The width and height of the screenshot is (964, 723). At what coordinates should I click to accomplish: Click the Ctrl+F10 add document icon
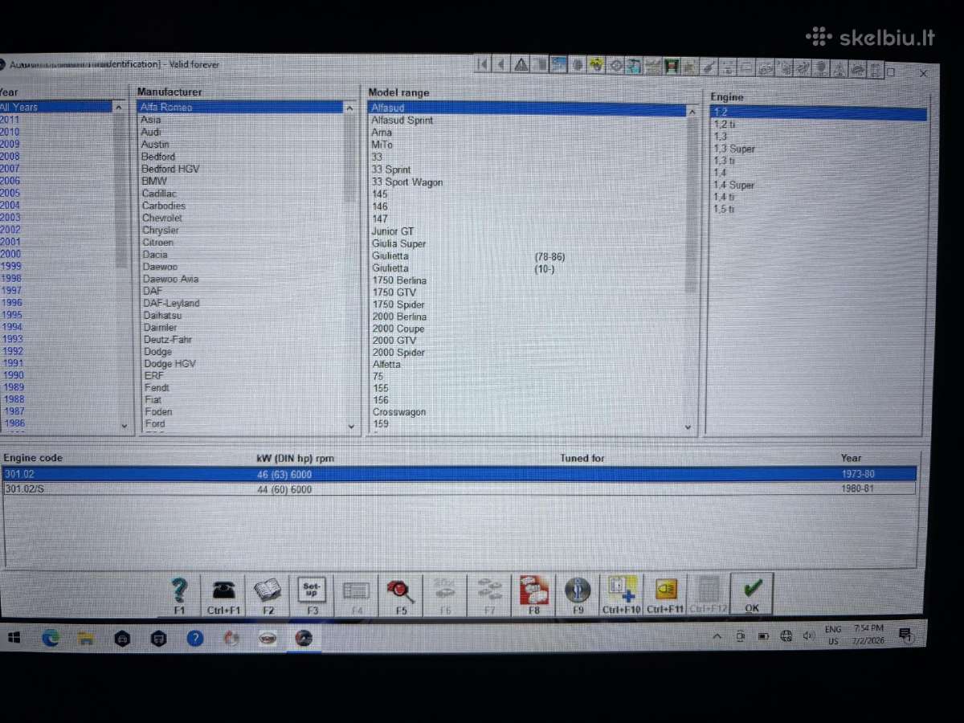tap(622, 594)
